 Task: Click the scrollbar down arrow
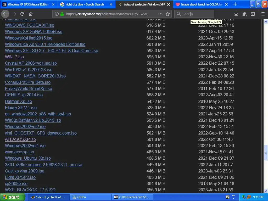266,191
